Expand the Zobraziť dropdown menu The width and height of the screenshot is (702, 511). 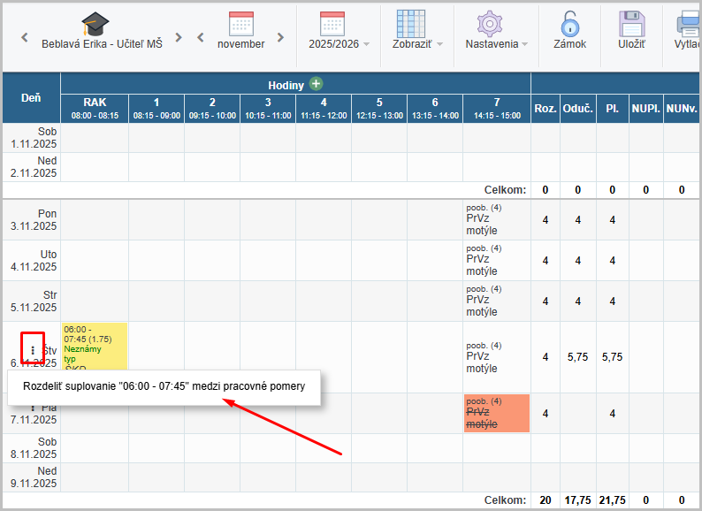(x=417, y=43)
